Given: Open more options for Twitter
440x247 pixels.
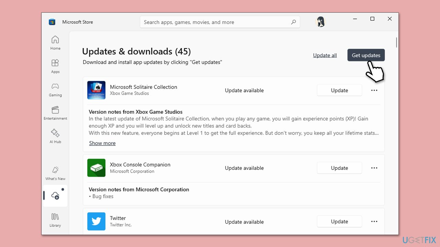Looking at the screenshot, I should point(374,222).
